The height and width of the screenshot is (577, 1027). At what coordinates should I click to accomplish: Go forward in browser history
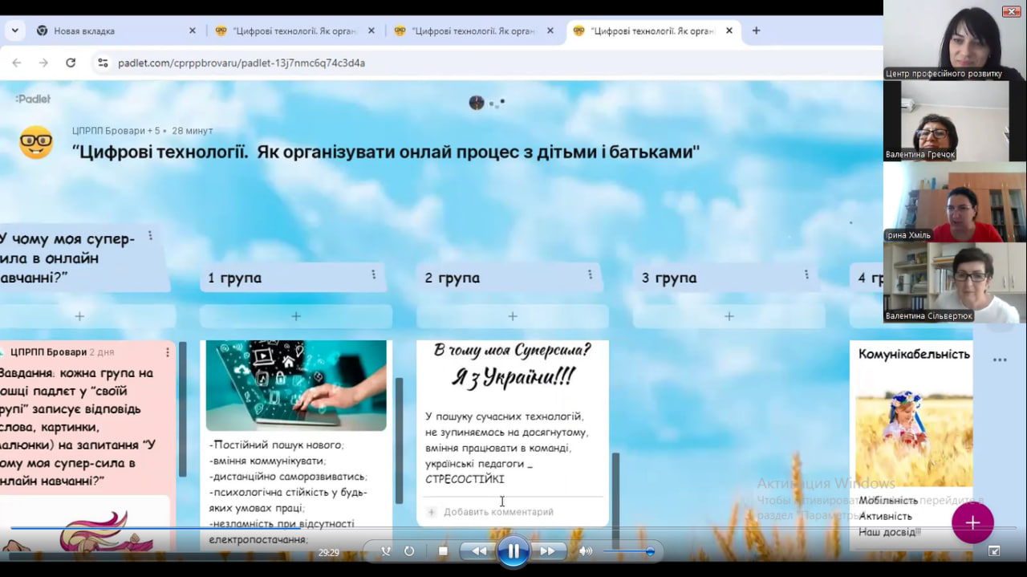pyautogui.click(x=43, y=63)
